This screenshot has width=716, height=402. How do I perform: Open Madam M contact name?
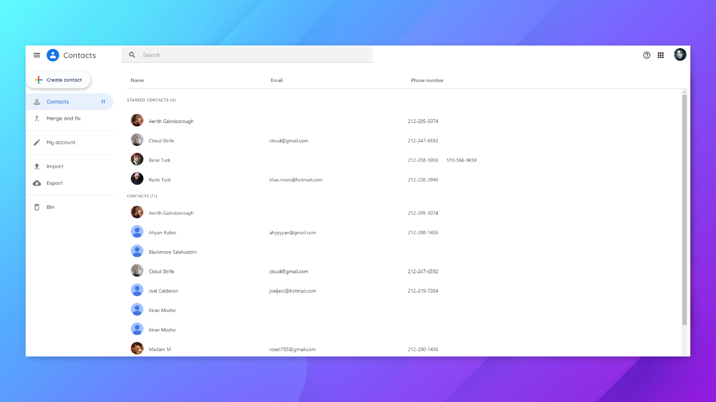160,349
